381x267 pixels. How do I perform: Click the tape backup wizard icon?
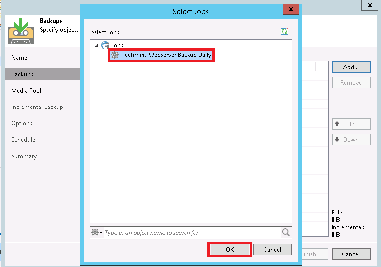coord(21,31)
